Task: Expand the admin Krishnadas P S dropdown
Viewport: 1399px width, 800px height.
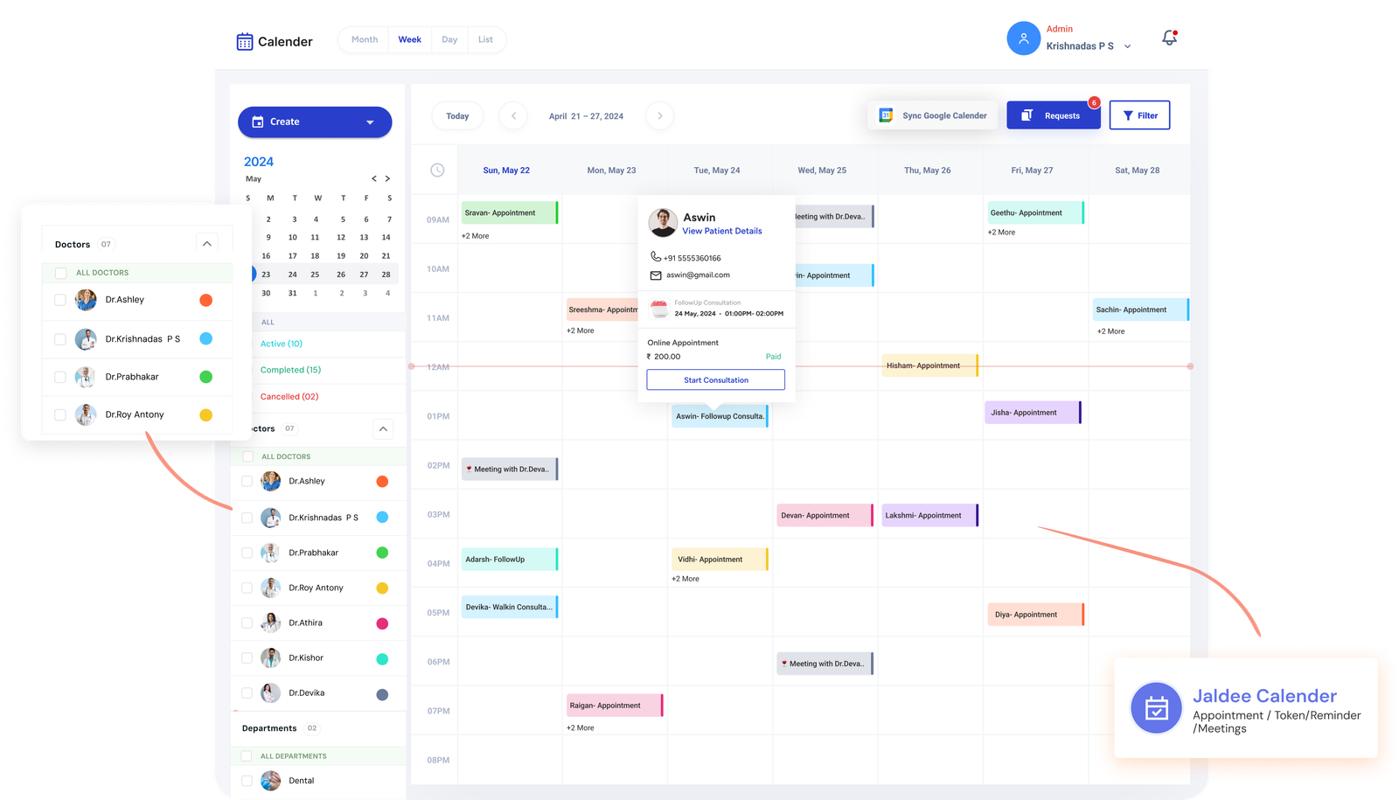Action: point(1127,46)
